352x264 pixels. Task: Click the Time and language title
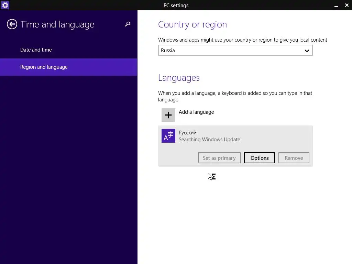57,24
